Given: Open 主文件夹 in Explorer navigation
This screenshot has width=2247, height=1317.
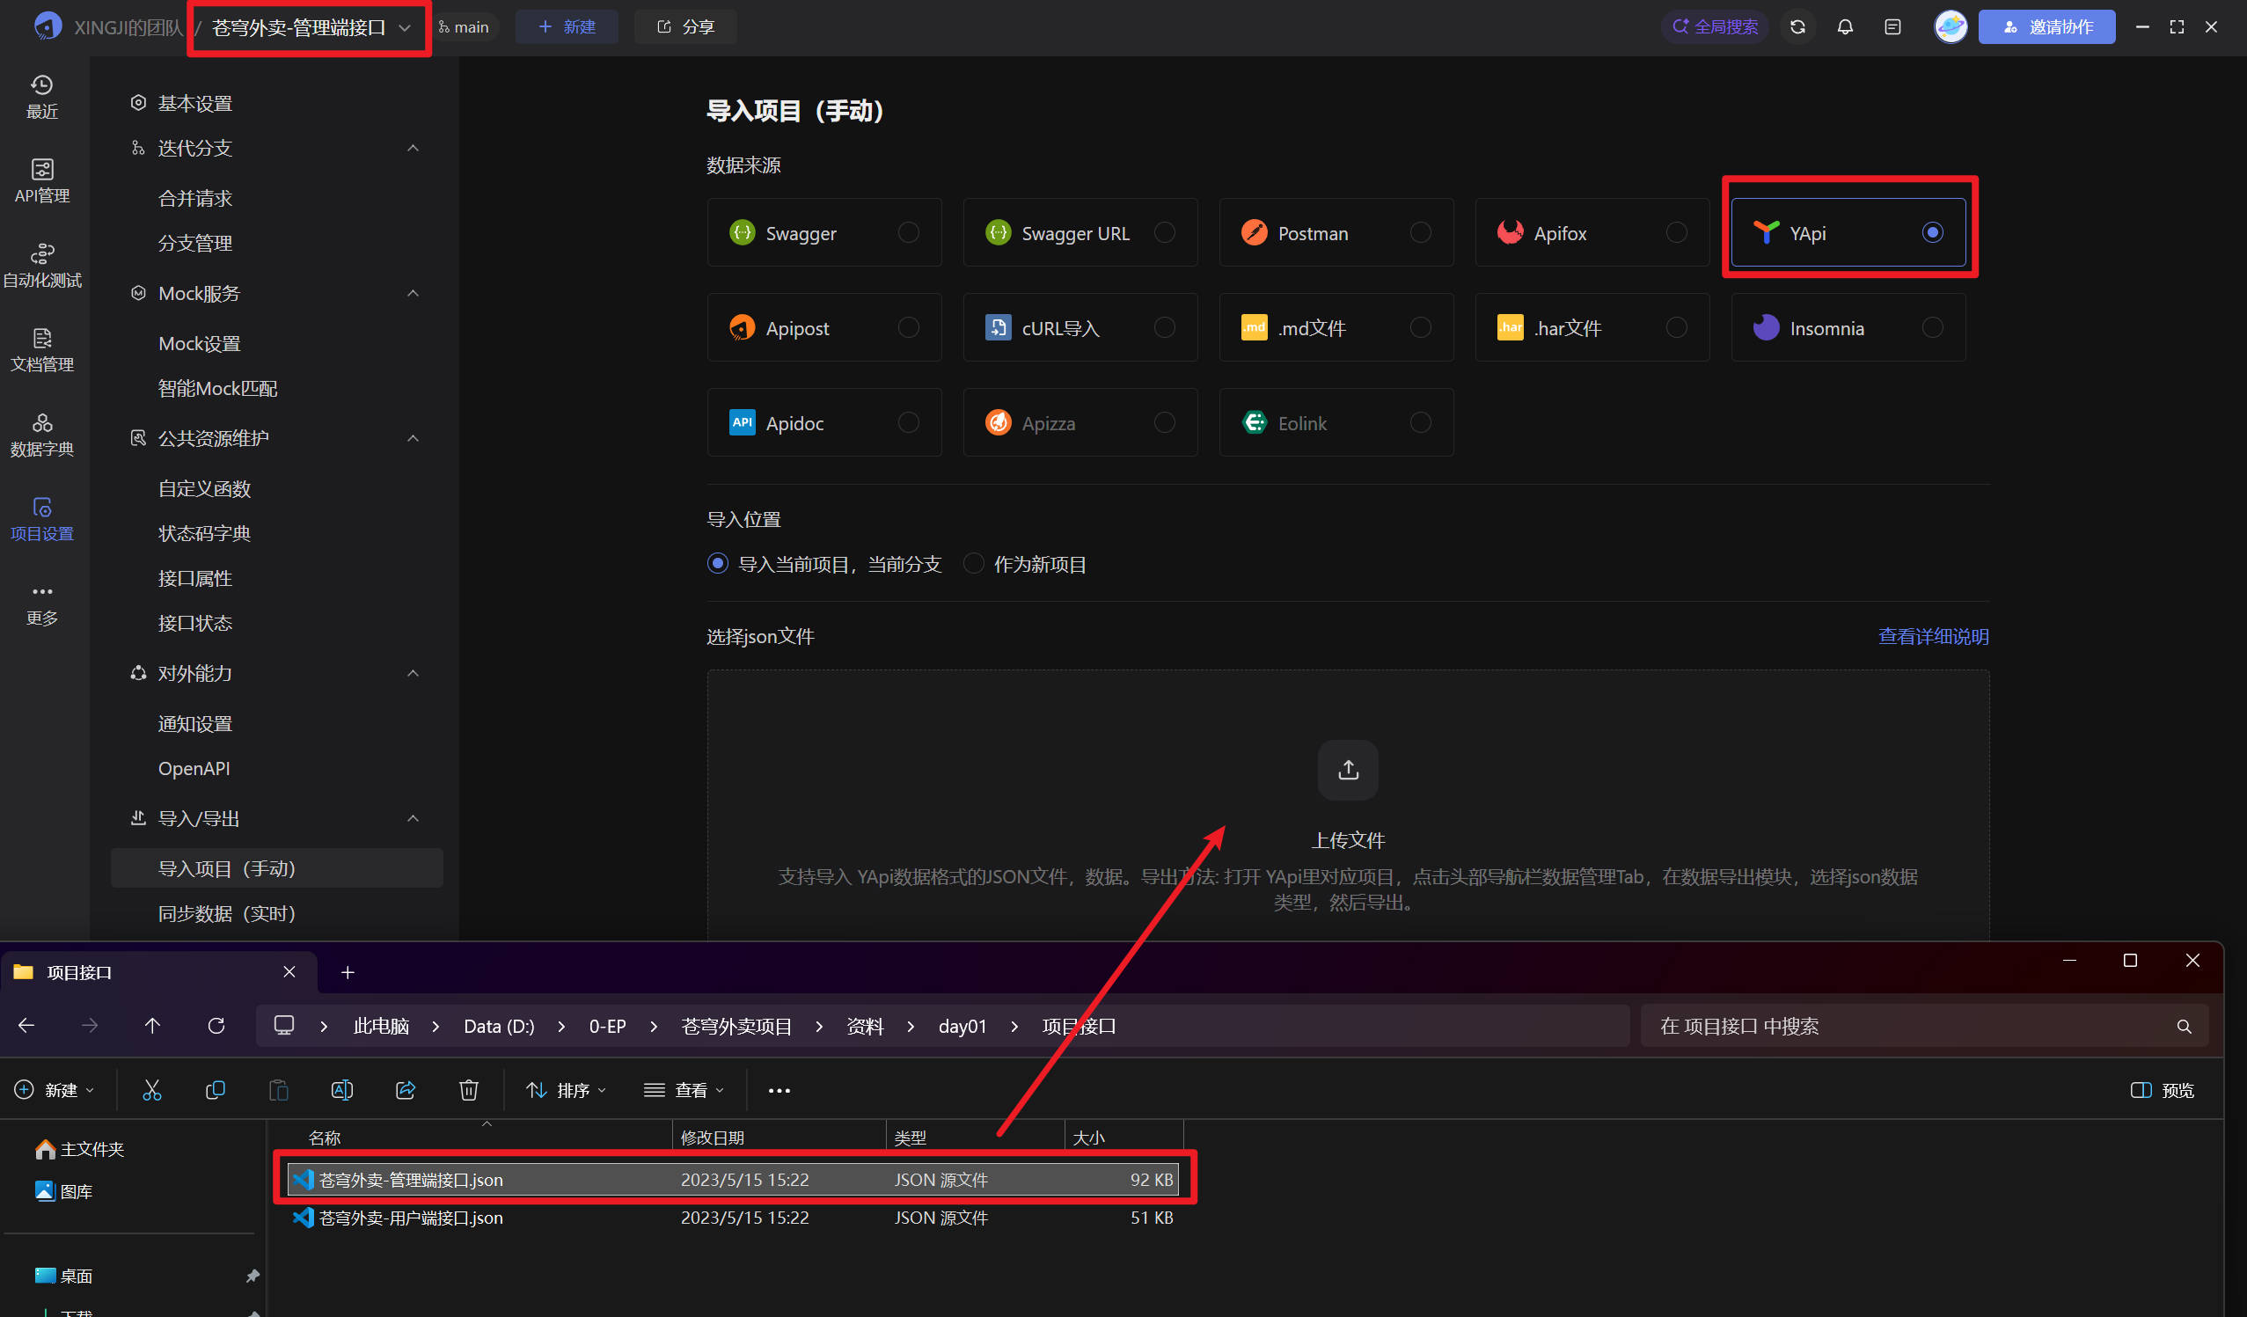Looking at the screenshot, I should click(x=80, y=1149).
